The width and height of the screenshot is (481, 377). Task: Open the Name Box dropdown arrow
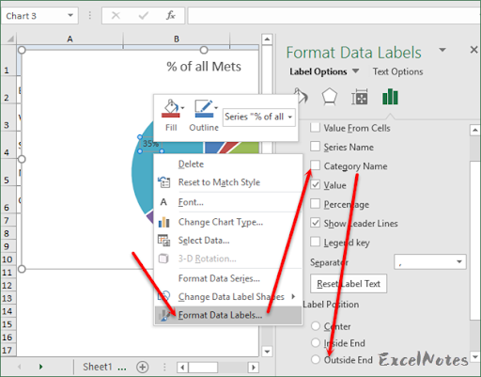pyautogui.click(x=70, y=15)
